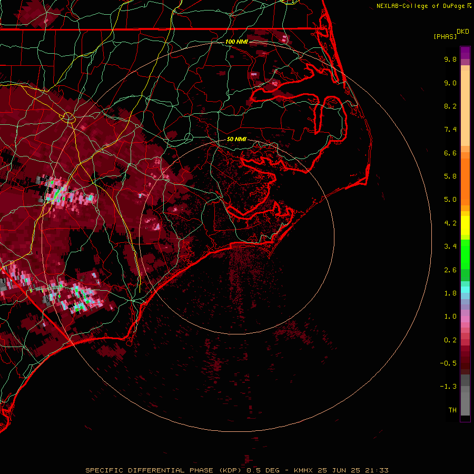The height and width of the screenshot is (474, 474).
Task: Select the 9.8 scale value
Action: click(450, 59)
